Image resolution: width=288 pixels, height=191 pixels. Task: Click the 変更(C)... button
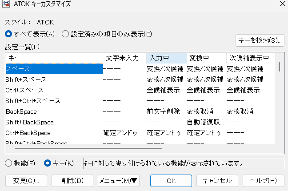(x=26, y=181)
